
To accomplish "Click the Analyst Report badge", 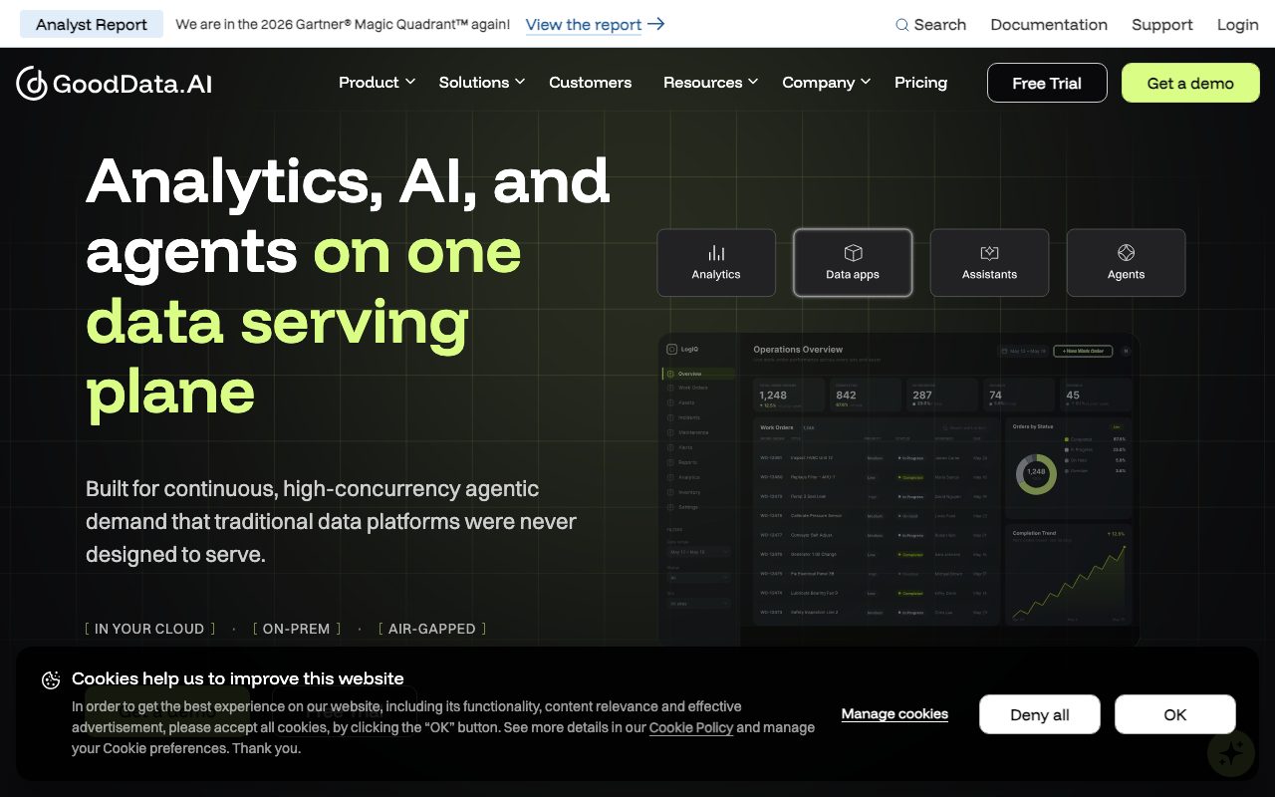I will tap(92, 25).
